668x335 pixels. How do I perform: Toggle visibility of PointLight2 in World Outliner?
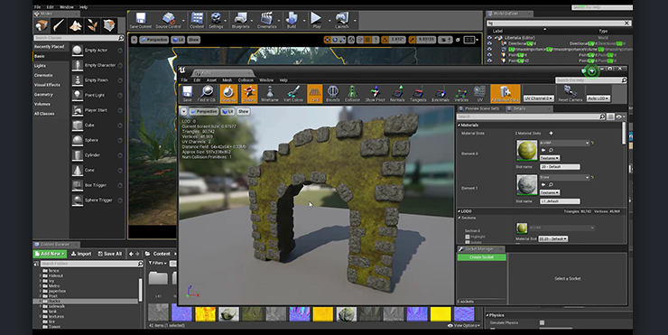pos(489,60)
